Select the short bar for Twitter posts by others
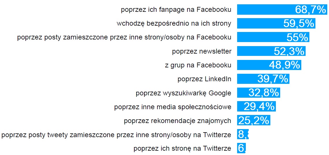The width and height of the screenshot is (329, 155). tap(243, 134)
